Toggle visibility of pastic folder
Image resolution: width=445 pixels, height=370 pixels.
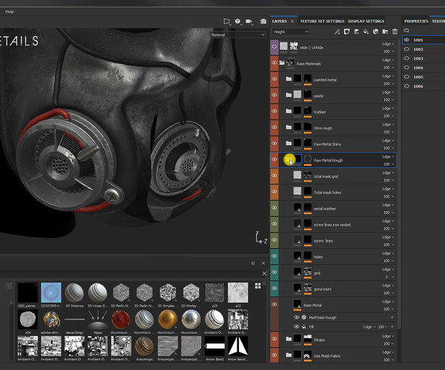(x=274, y=95)
